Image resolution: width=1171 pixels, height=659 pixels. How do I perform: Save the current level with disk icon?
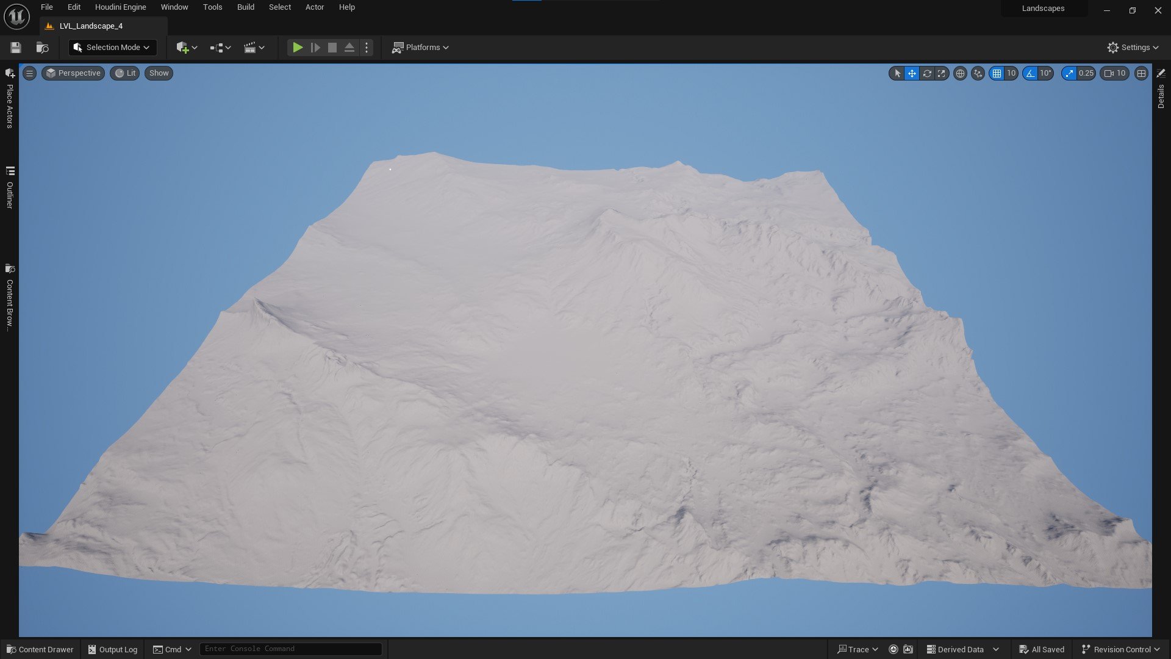[16, 48]
